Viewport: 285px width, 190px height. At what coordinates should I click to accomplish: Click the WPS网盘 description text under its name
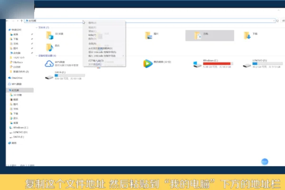coord(66,65)
